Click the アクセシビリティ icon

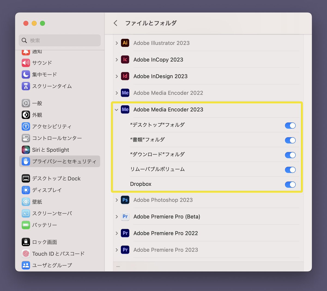click(26, 127)
